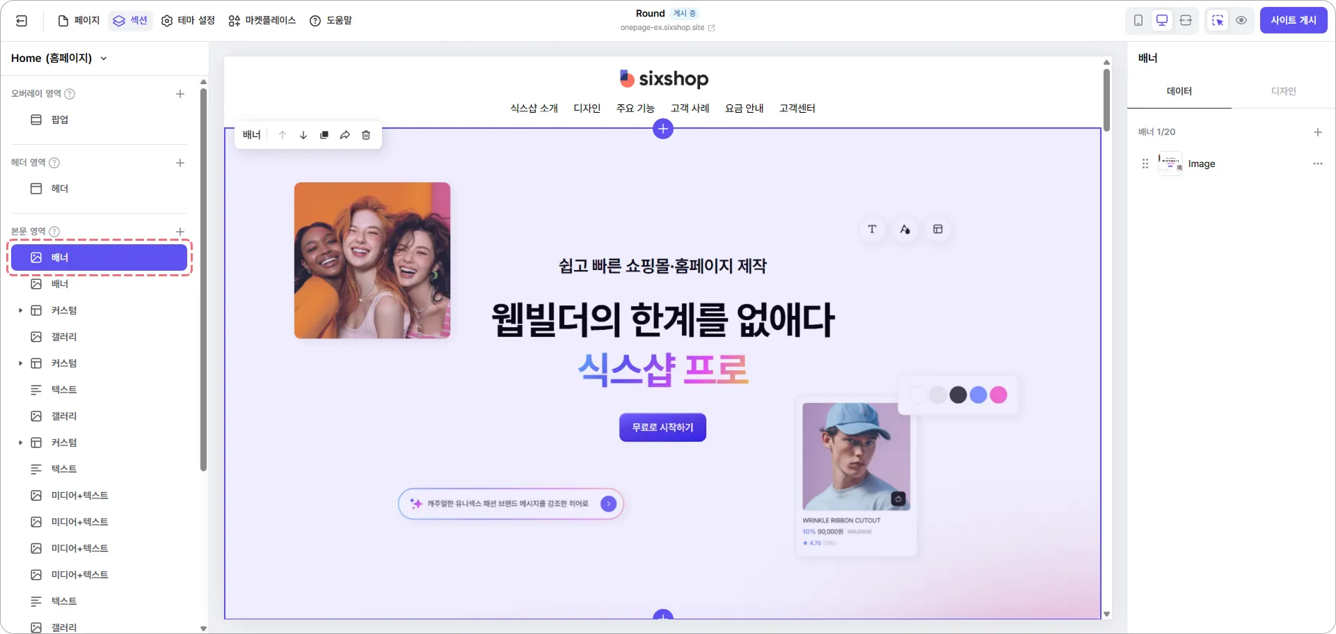Viewport: 1336px width, 634px height.
Task: Add a section to 오버레이 영역
Action: click(x=180, y=94)
